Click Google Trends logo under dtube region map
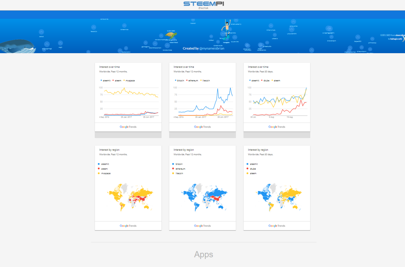Screen dimensions: 405x267 click(x=277, y=226)
